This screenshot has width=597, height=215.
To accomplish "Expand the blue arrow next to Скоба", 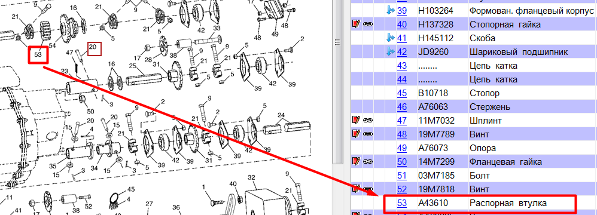I will click(390, 38).
